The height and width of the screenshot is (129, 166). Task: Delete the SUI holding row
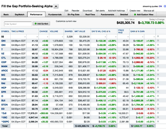(158, 100)
